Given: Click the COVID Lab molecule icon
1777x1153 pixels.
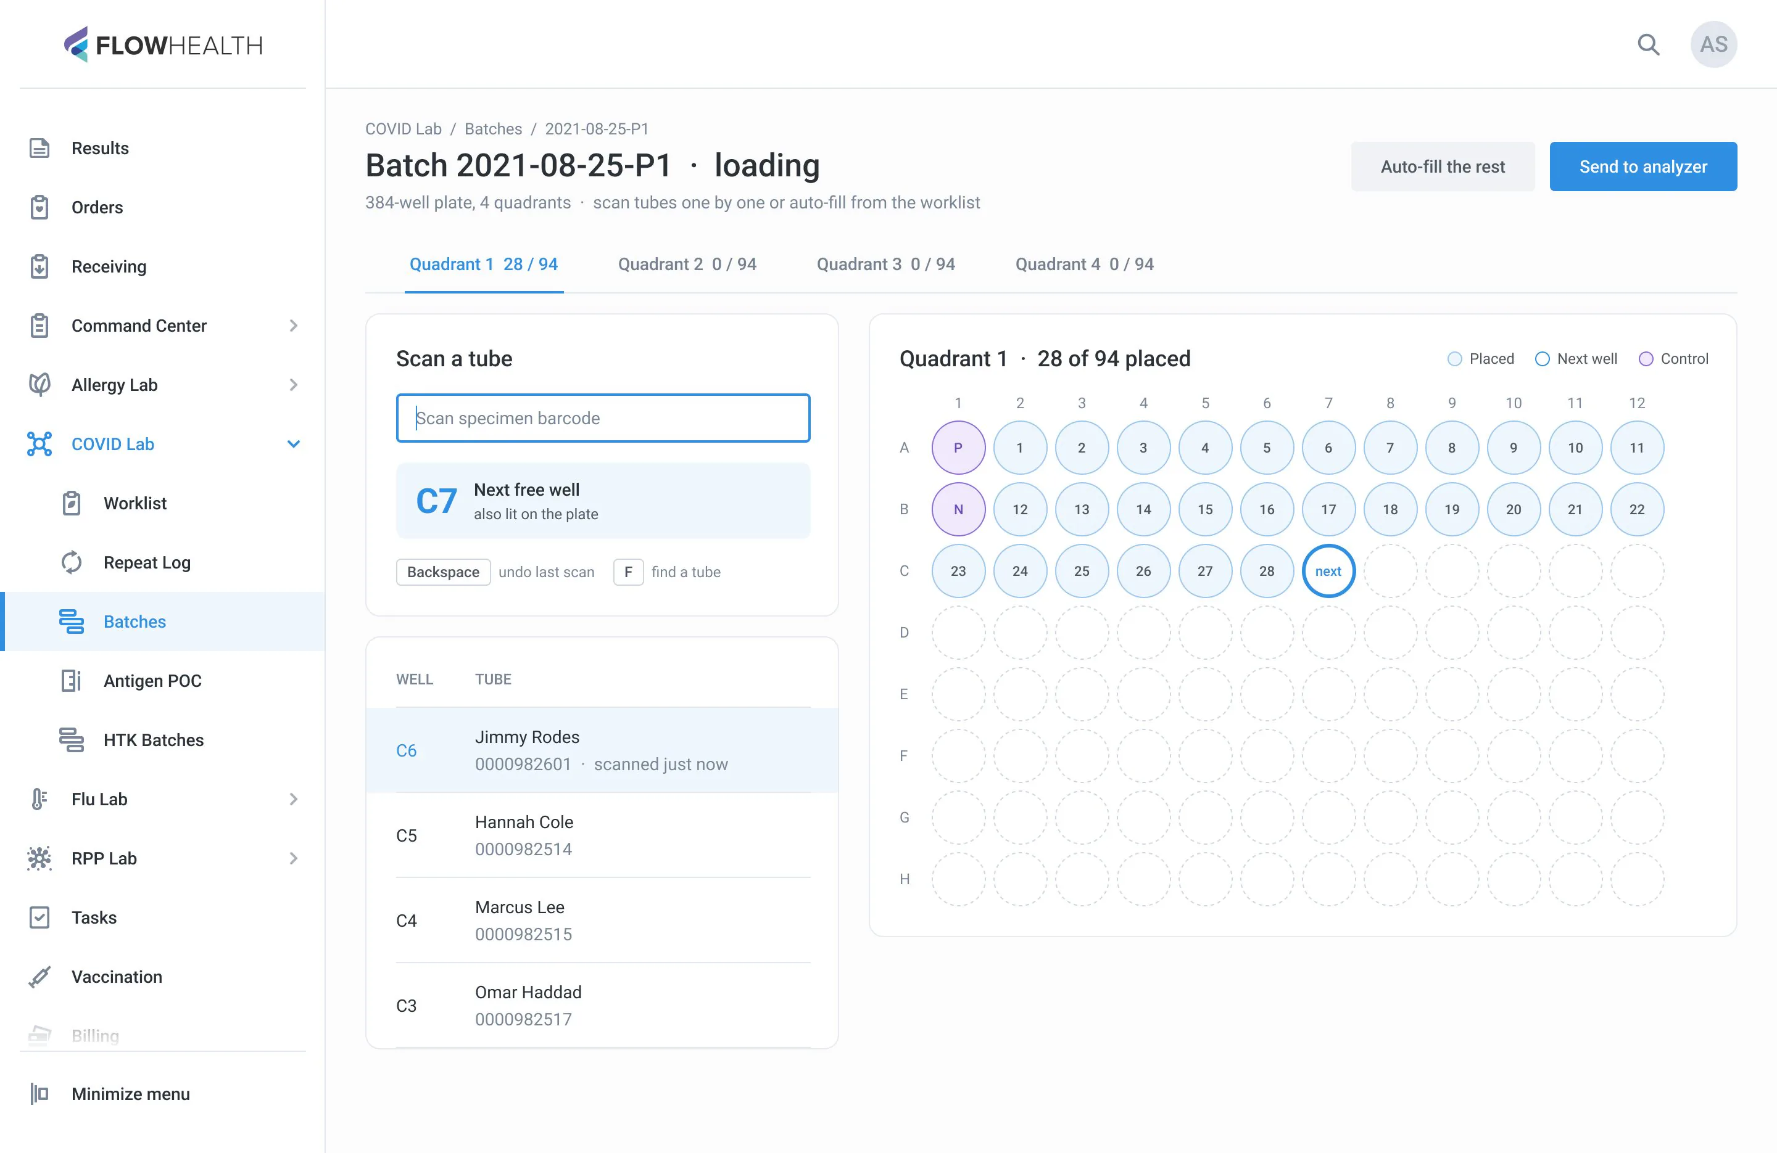Looking at the screenshot, I should click(x=39, y=444).
